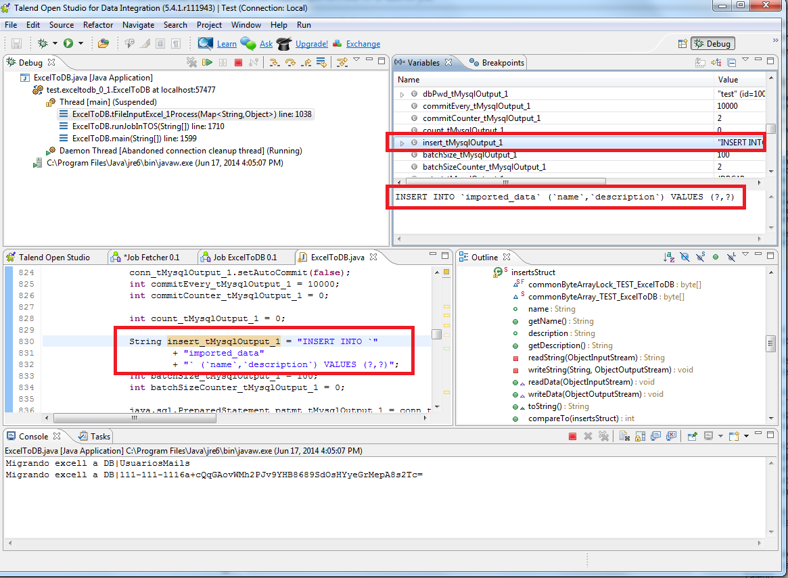Screen dimensions: 788x578
Task: Terminate debug session with red stop icon
Action: (239, 62)
